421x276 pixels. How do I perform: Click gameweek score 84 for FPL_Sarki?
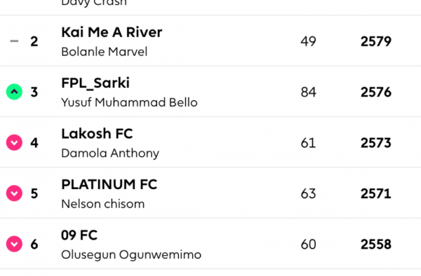click(308, 92)
